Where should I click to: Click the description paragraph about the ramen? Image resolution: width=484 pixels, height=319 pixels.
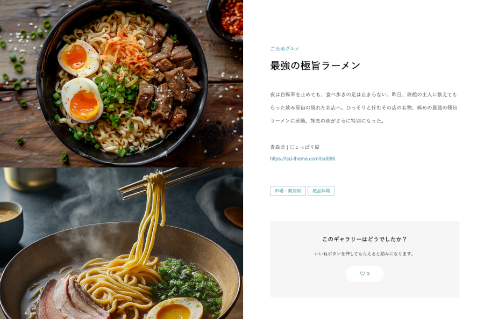pyautogui.click(x=364, y=107)
